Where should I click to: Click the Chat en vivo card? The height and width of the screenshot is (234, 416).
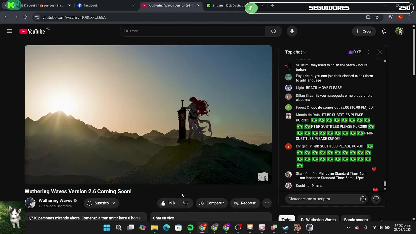tap(211, 217)
